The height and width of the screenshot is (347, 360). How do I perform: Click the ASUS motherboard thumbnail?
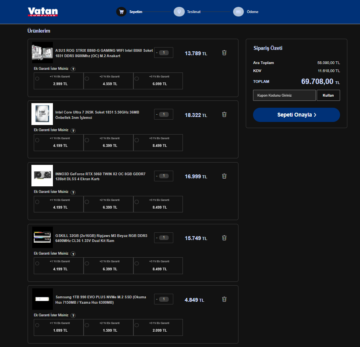point(42,53)
